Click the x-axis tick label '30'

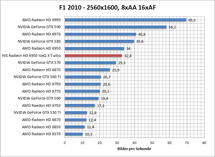coord(117,143)
